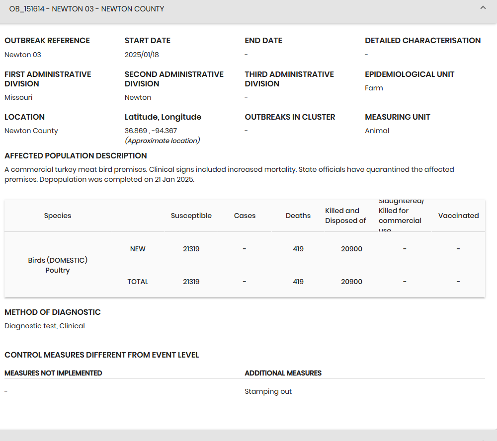Select the start date value 2025/01/18
The height and width of the screenshot is (441, 497).
[x=142, y=55]
